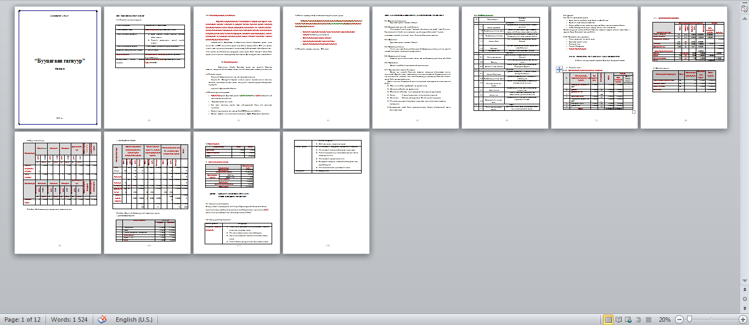
Task: Click the proofing errors icon
Action: point(102,320)
